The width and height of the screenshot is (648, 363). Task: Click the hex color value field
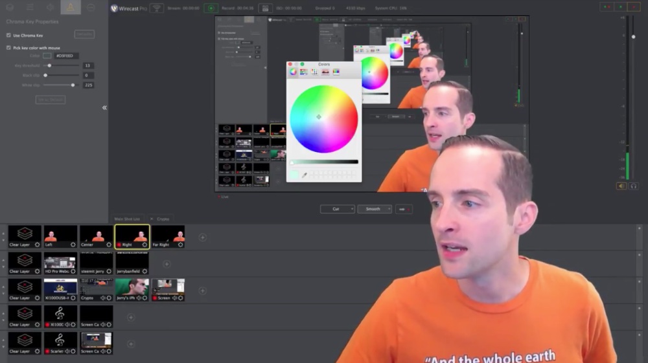(x=65, y=56)
